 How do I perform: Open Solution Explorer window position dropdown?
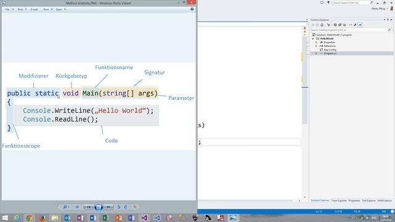[x=385, y=20]
